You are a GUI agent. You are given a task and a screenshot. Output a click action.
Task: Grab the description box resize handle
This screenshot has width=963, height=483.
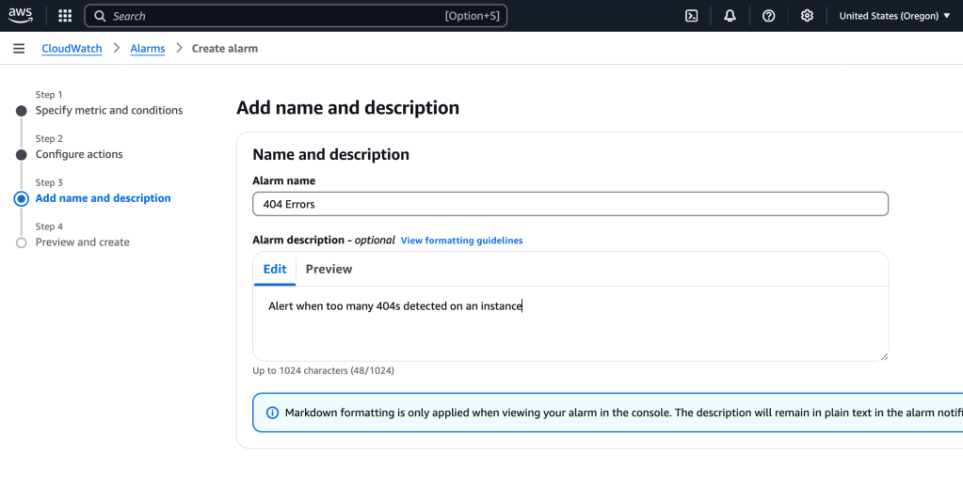pyautogui.click(x=884, y=356)
